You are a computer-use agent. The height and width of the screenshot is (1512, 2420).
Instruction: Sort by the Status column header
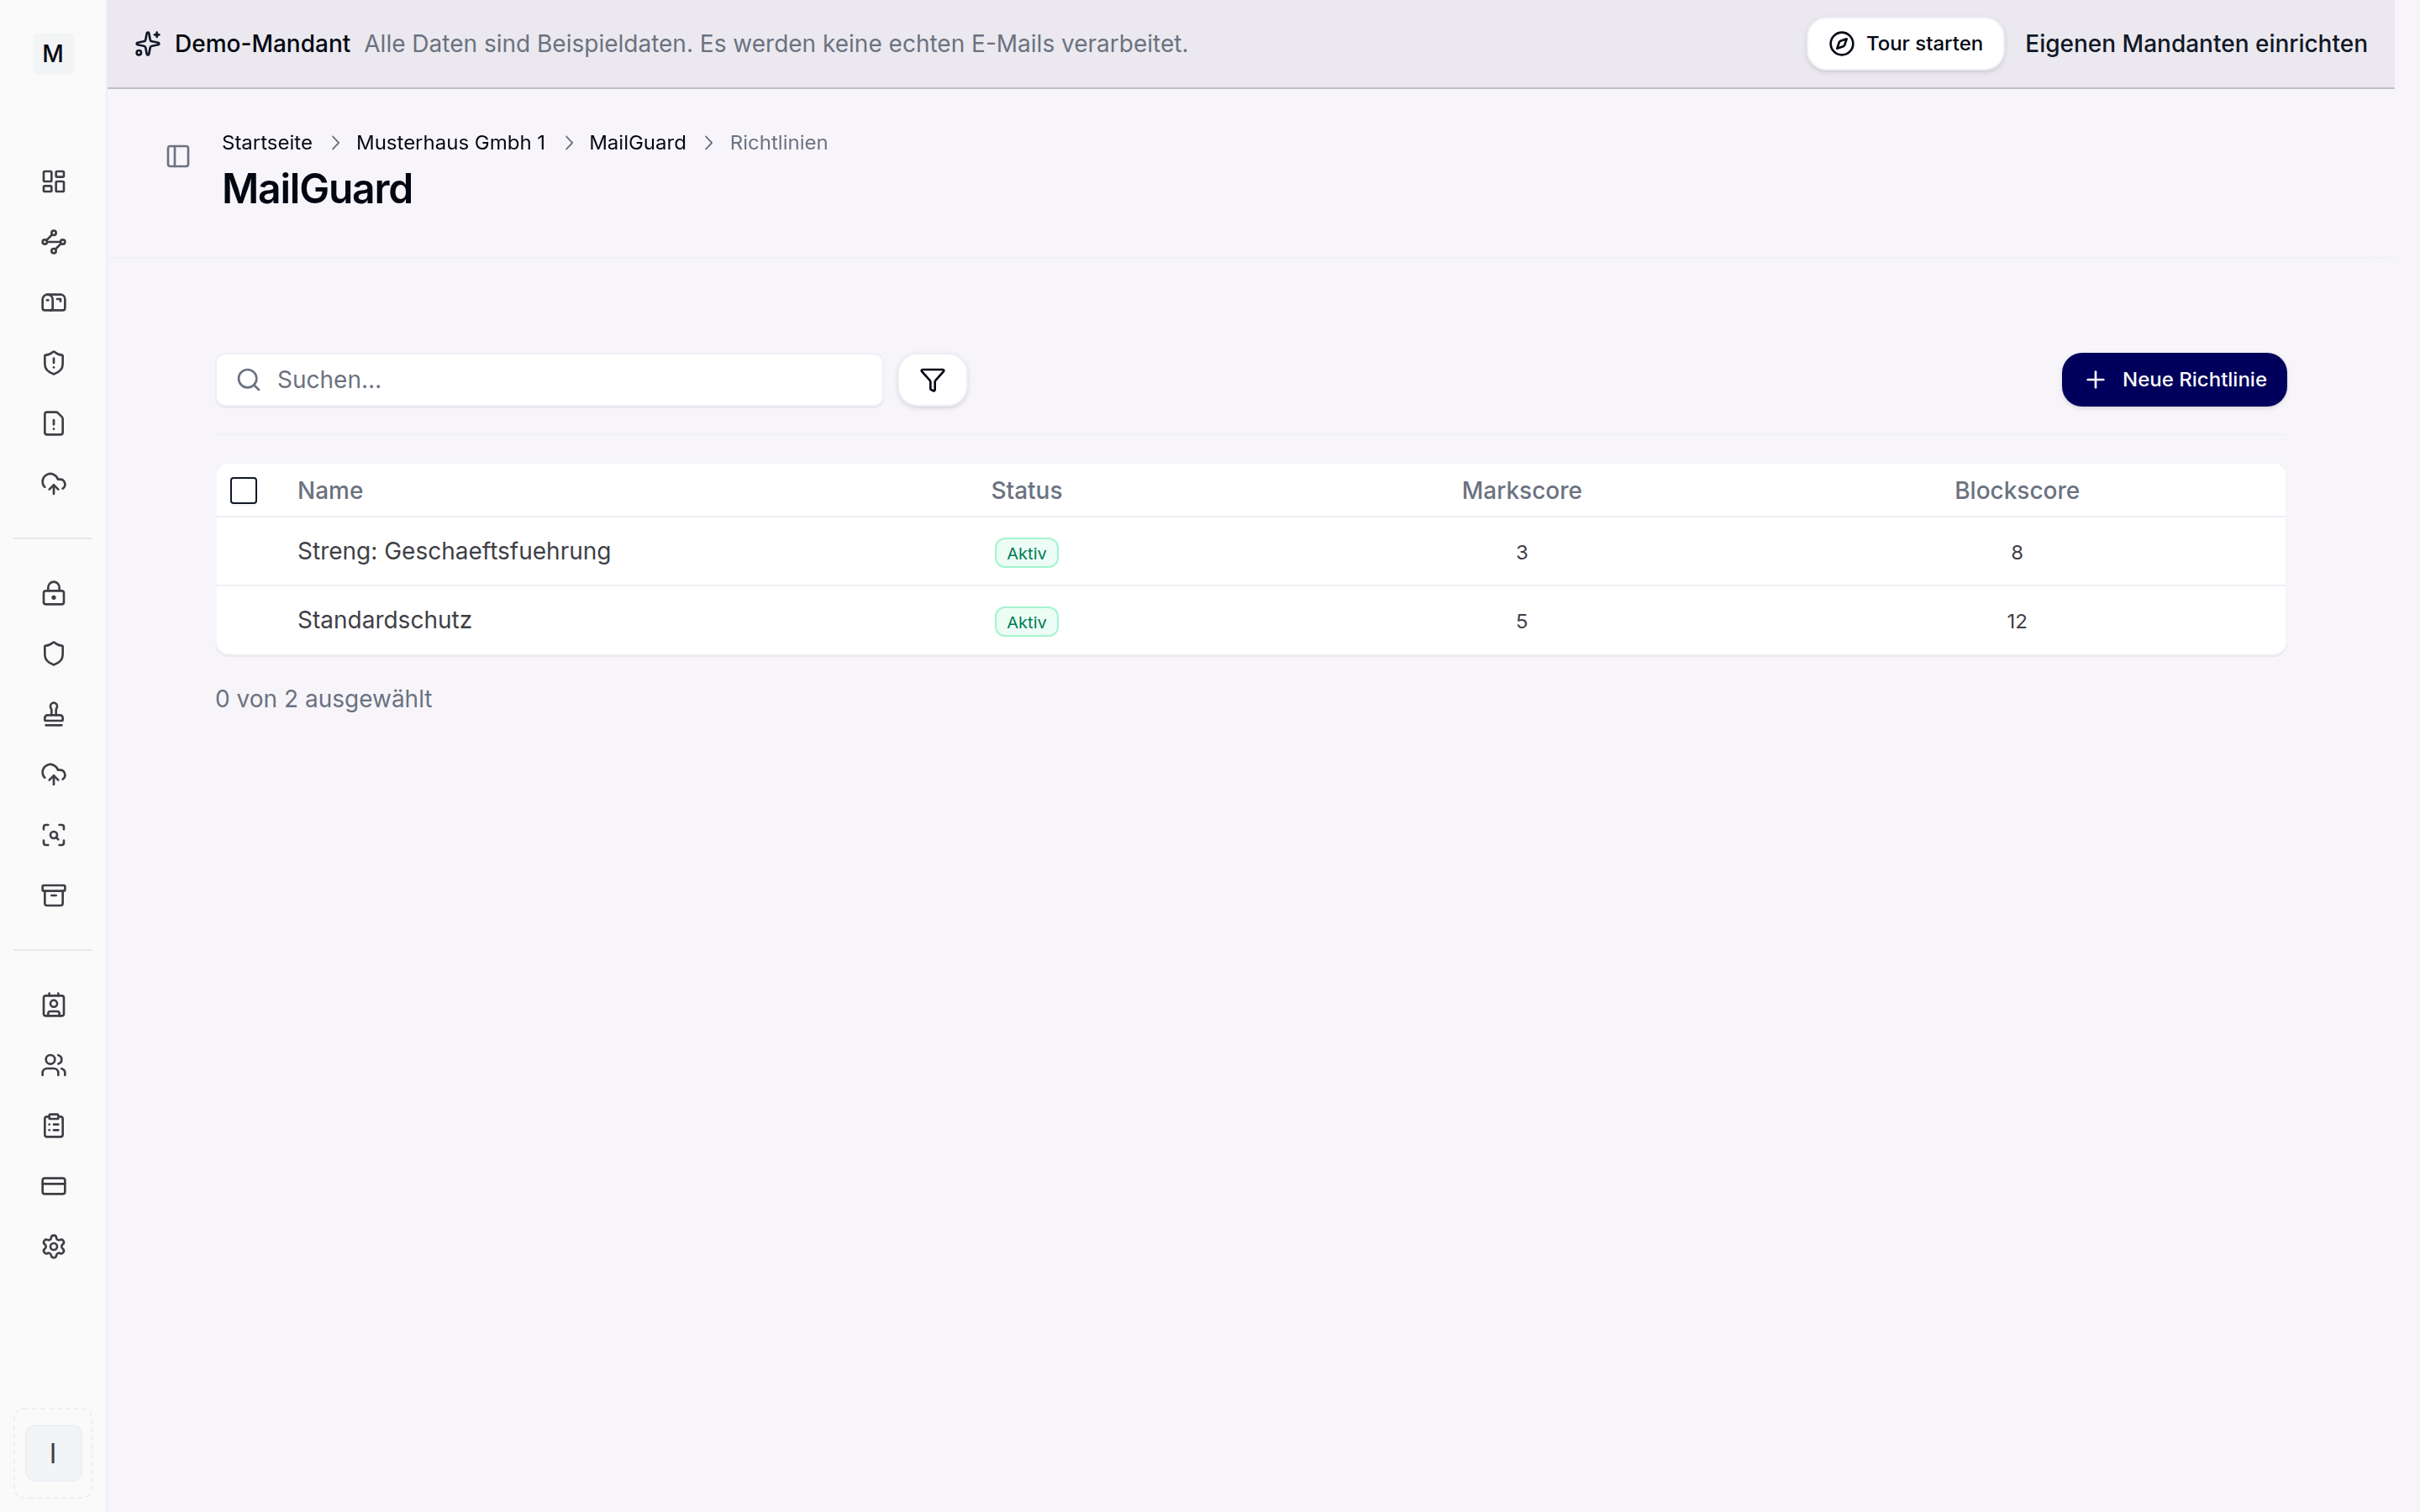tap(1026, 490)
